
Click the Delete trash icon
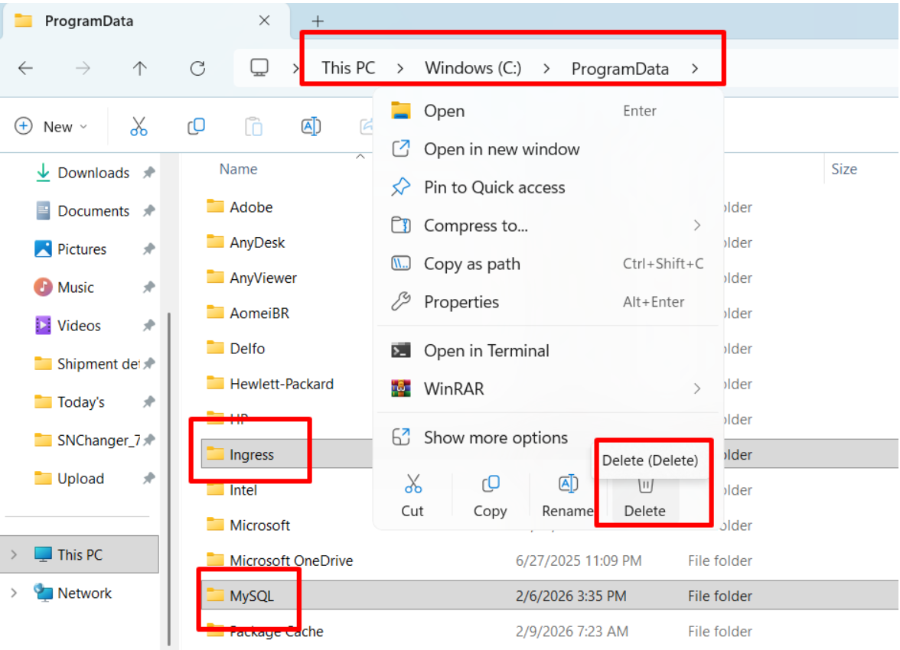645,485
